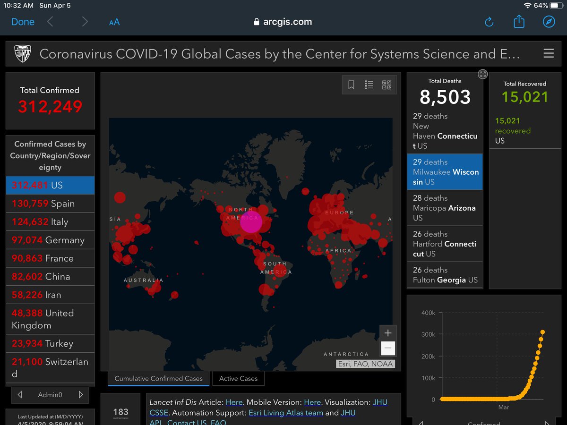Image resolution: width=567 pixels, height=425 pixels.
Task: Go to previous Admin level arrow
Action: (20, 395)
